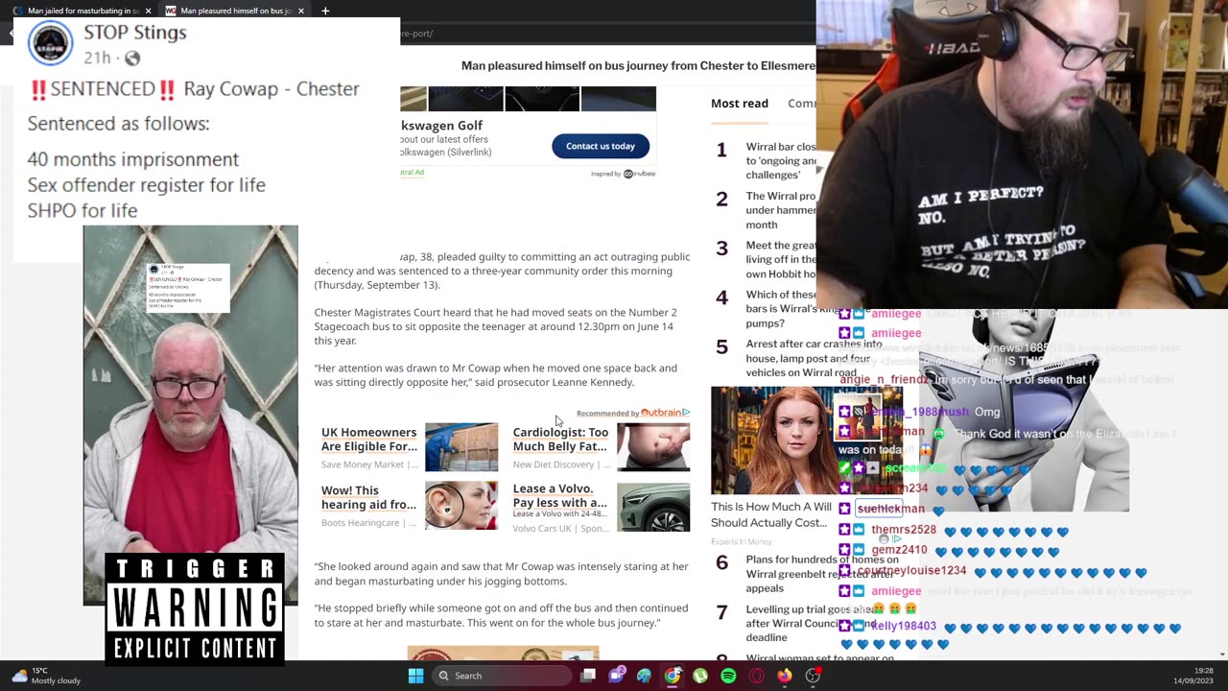Screen dimensions: 1228x691
Task: Open 'Lease a Volvo' sponsored ad
Action: (560, 495)
